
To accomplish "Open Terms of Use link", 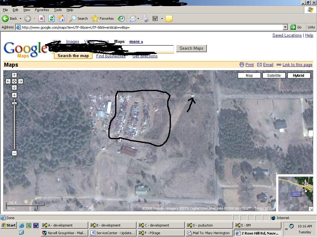I will point(265,208).
